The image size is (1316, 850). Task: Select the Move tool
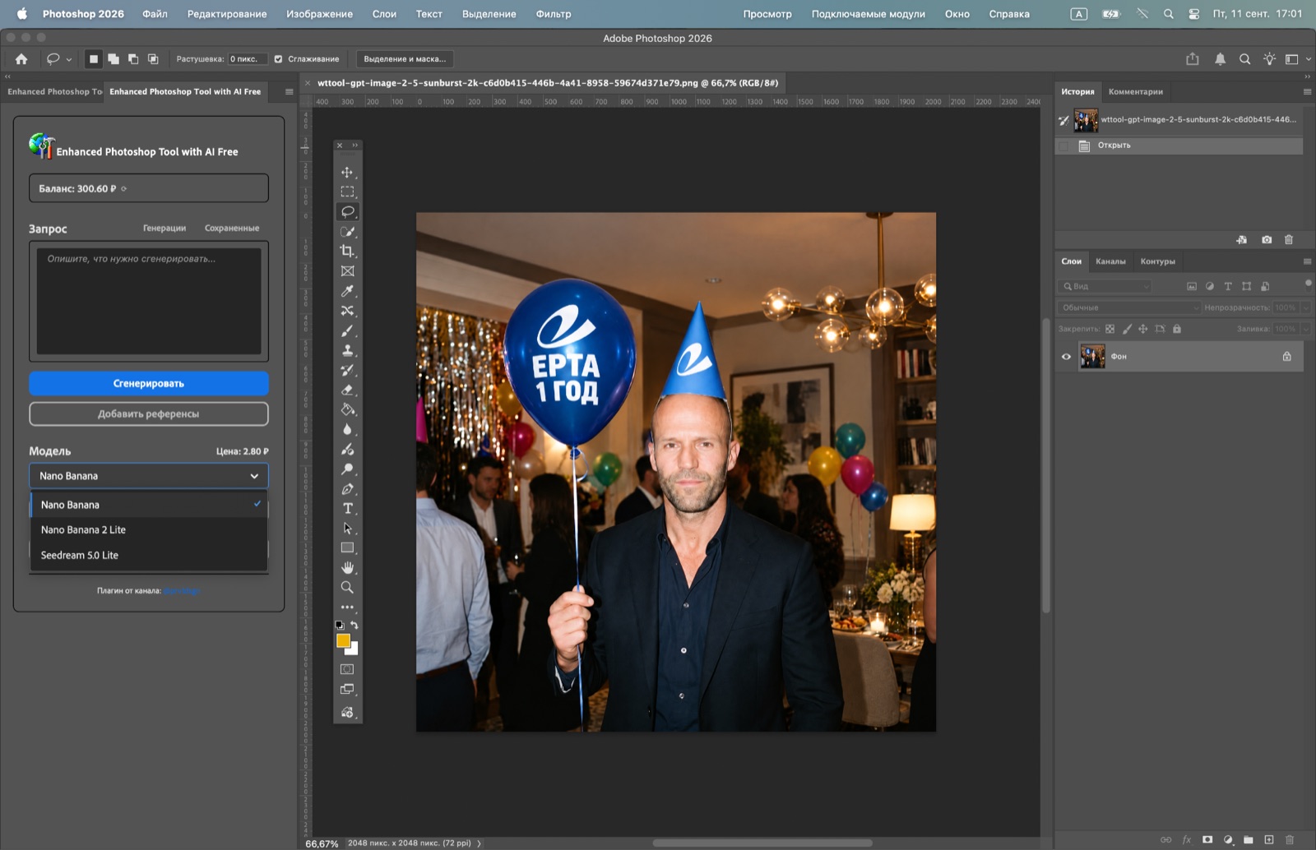click(347, 172)
